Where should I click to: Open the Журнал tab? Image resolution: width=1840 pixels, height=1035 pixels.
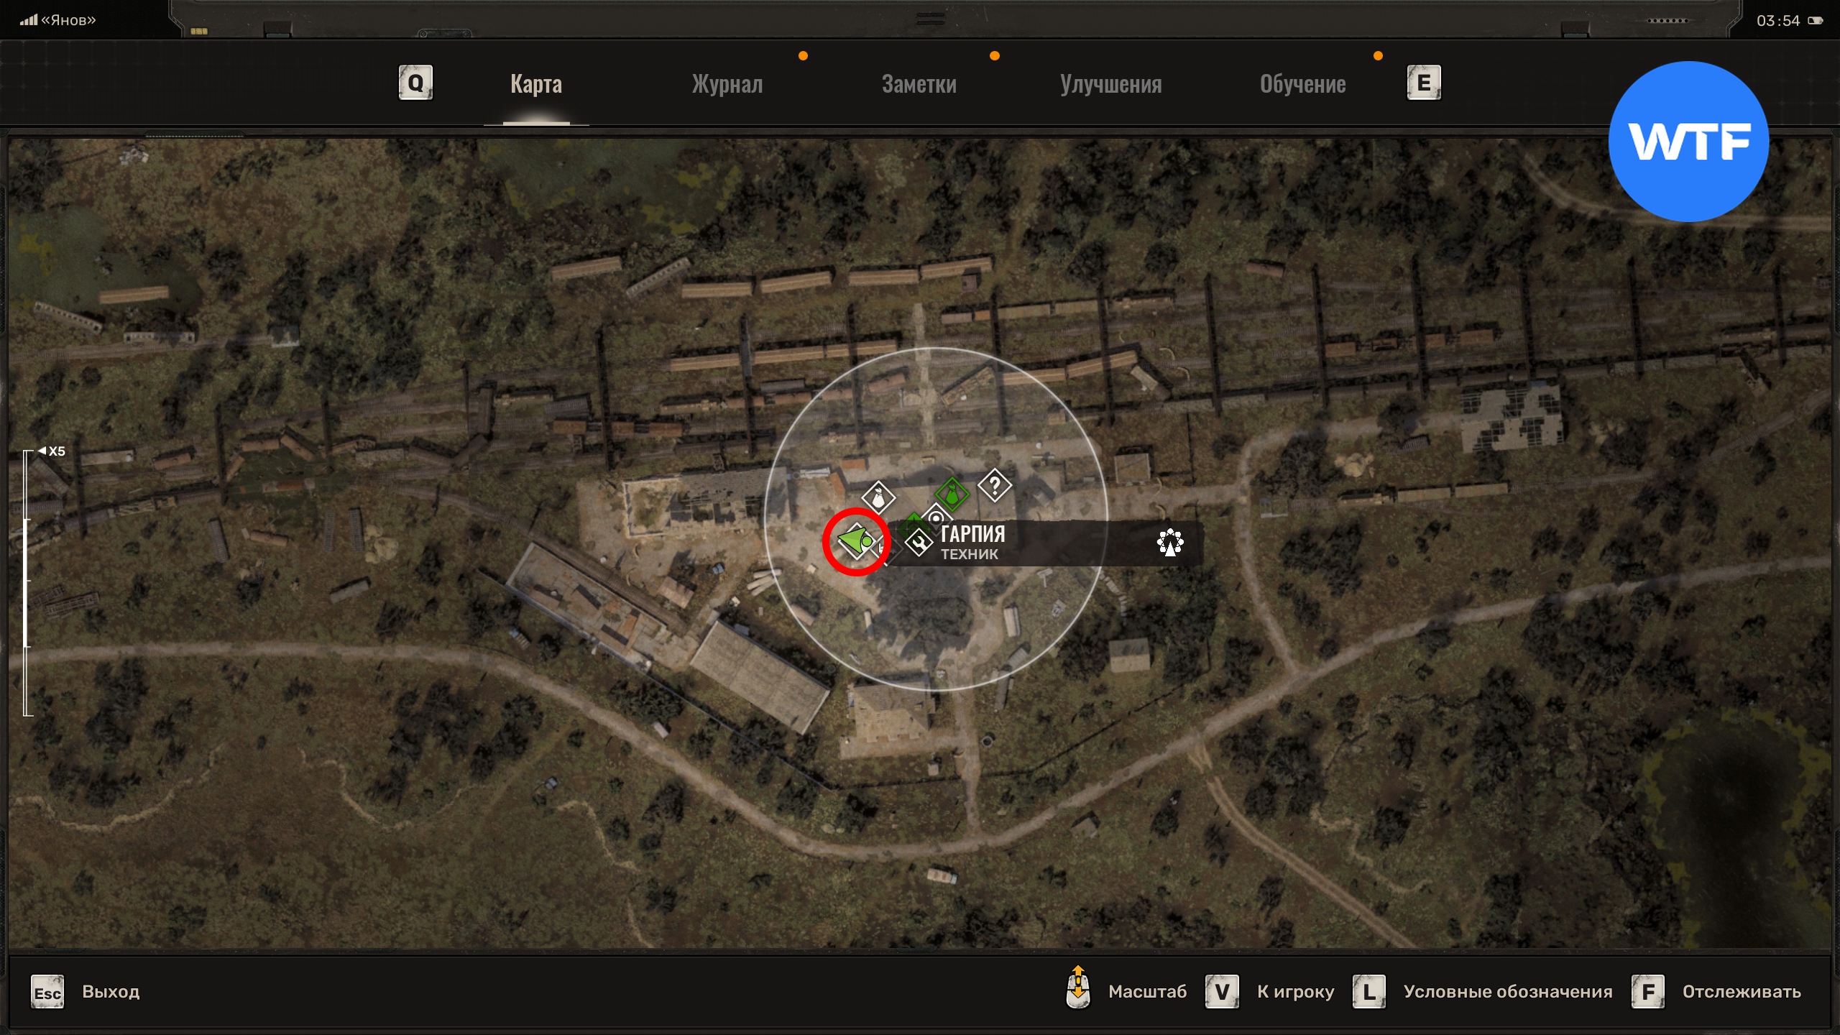tap(727, 84)
